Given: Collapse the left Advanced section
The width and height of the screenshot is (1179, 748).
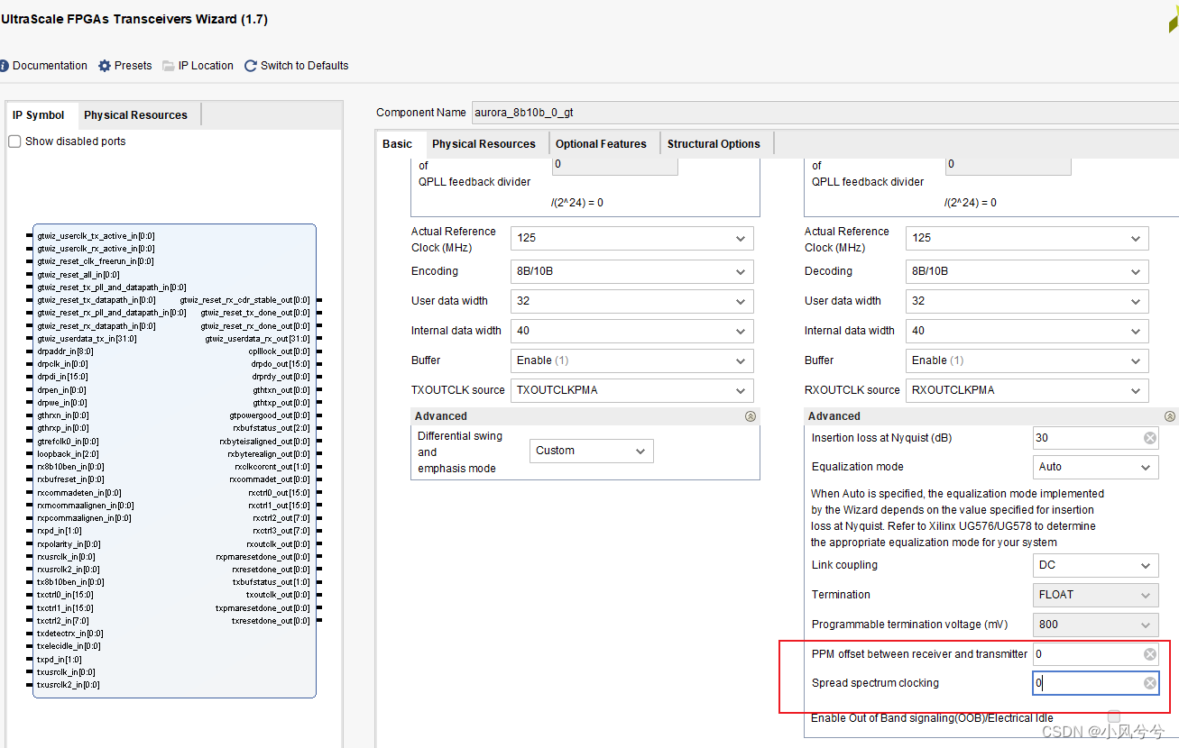Looking at the screenshot, I should [751, 416].
